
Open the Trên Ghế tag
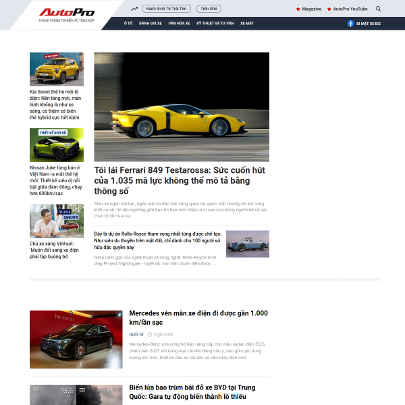tap(209, 9)
